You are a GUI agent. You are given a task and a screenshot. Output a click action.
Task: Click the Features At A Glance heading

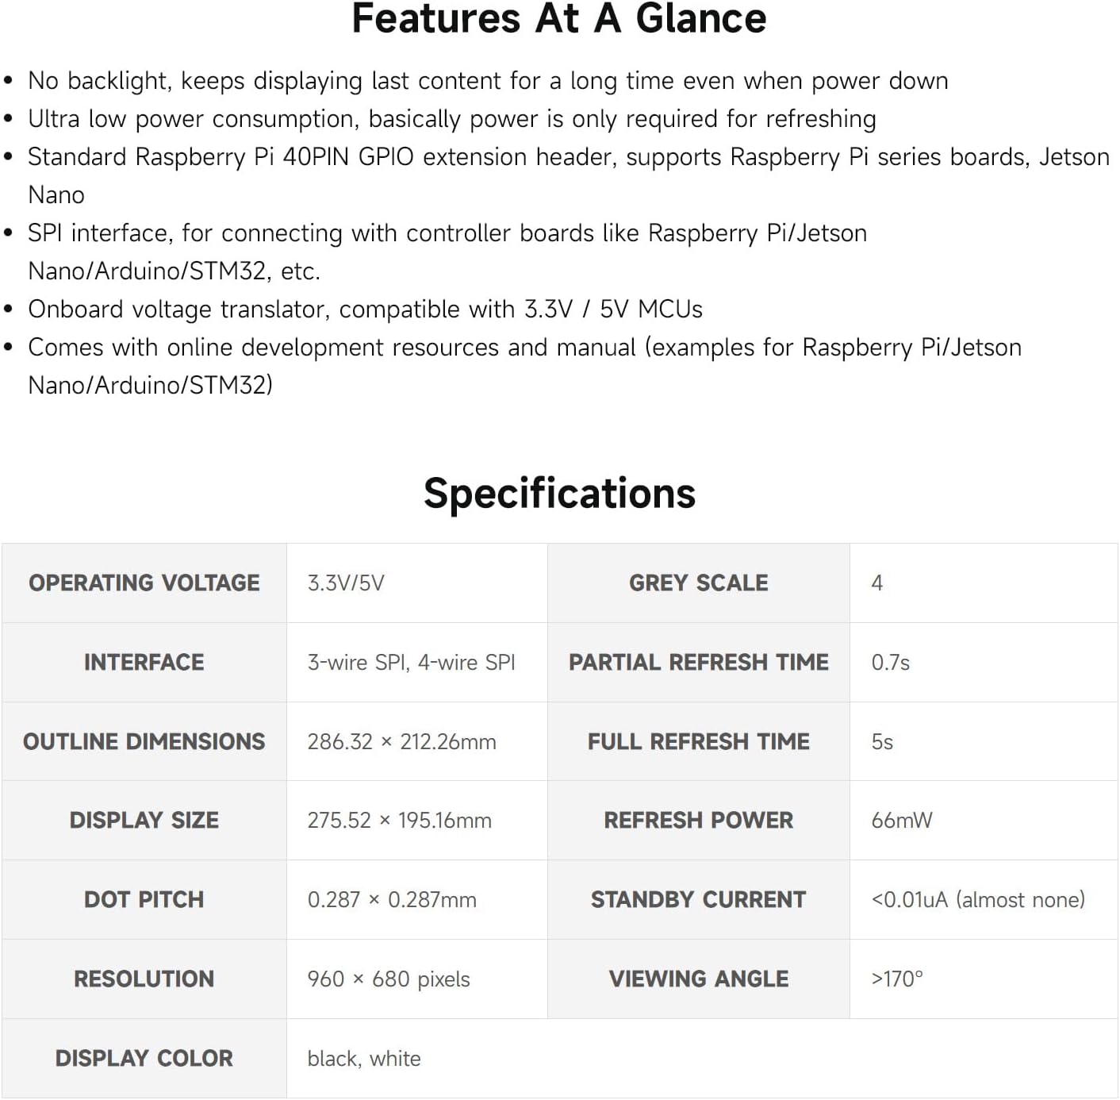pos(559,19)
